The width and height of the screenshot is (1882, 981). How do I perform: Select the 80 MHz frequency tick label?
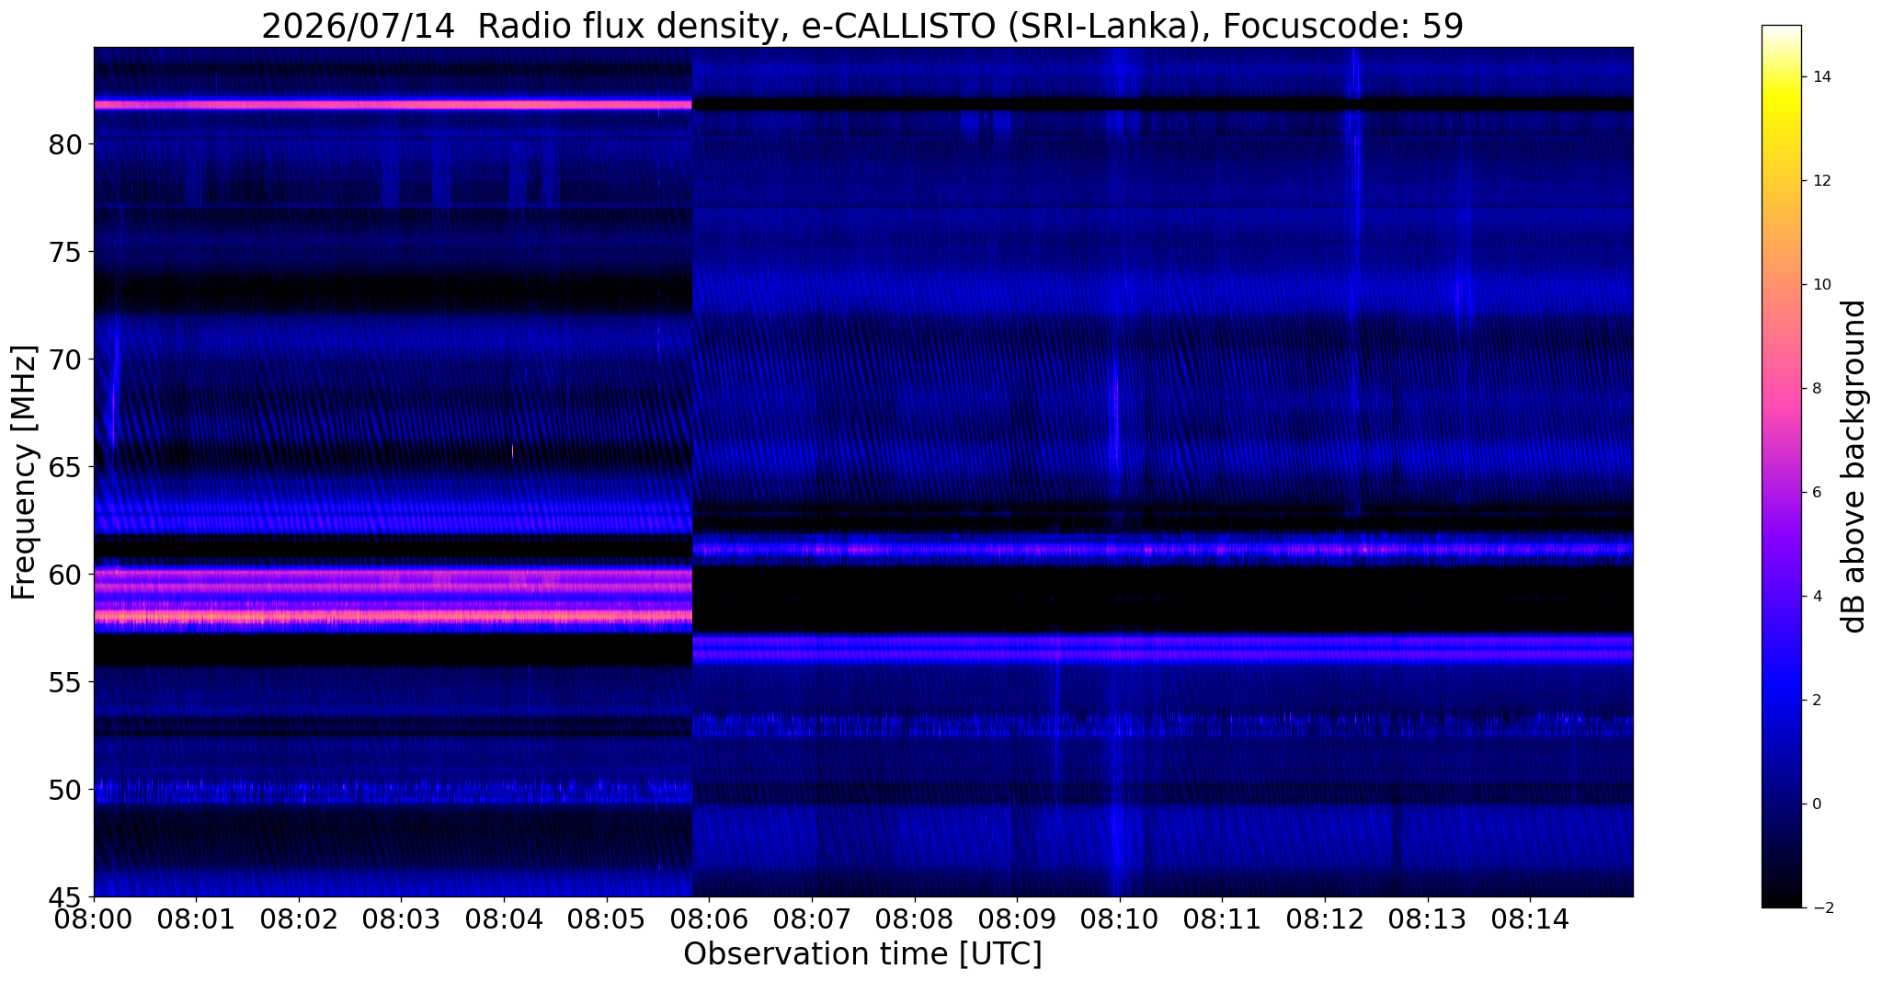pyautogui.click(x=64, y=144)
